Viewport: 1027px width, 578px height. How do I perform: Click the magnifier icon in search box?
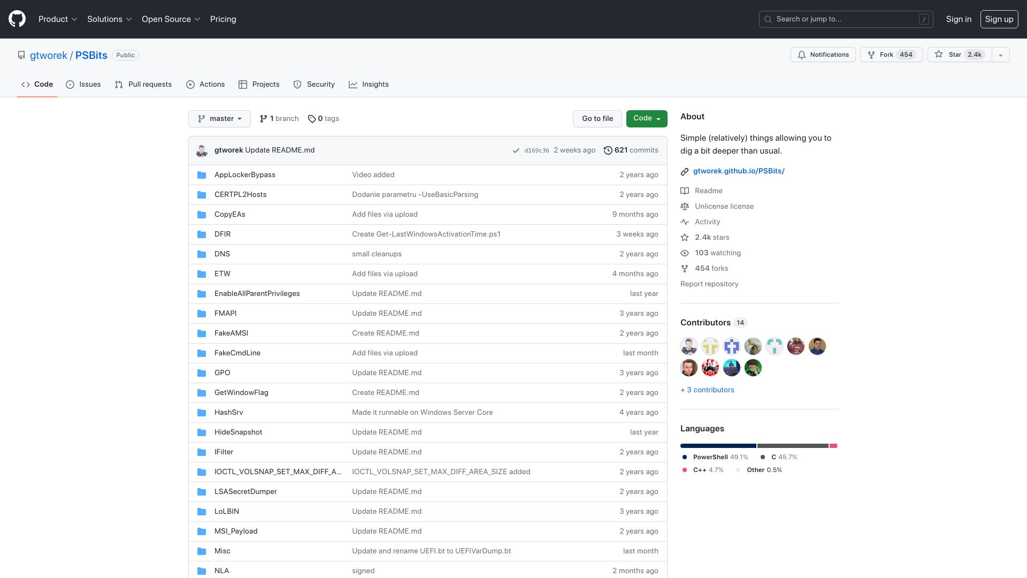[768, 19]
